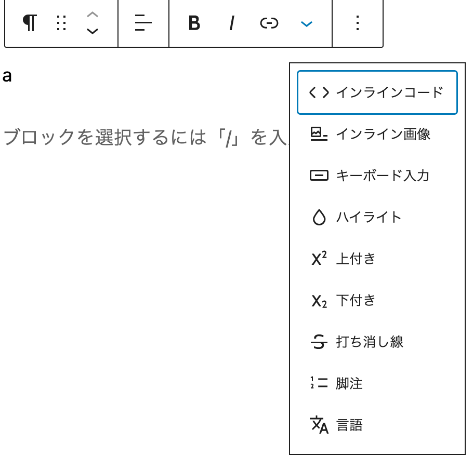This screenshot has height=457, width=473.
Task: Click the move block down arrow
Action: point(92,31)
